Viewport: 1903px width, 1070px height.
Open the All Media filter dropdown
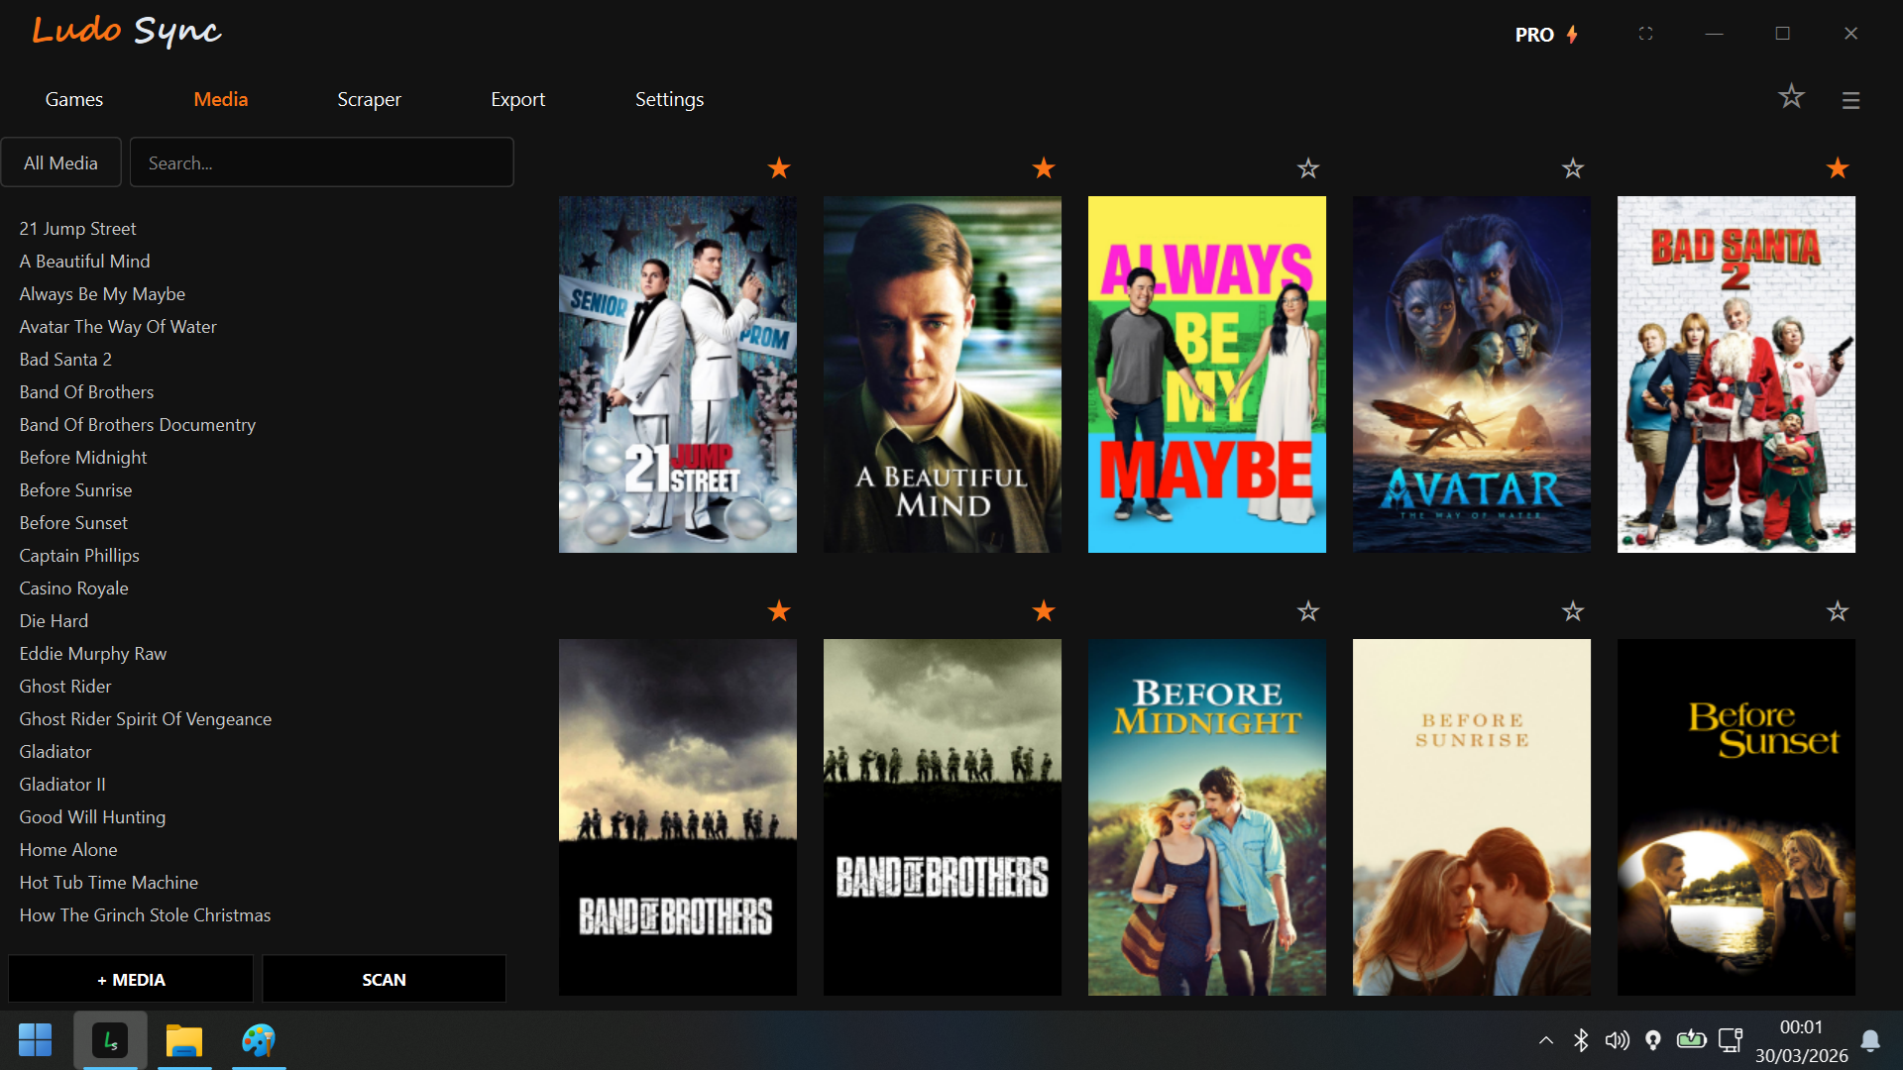60,162
